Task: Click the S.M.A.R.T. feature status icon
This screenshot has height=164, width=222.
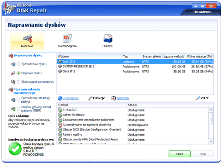Action: [60, 110]
